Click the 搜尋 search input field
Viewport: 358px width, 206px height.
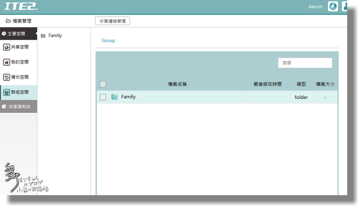click(305, 63)
